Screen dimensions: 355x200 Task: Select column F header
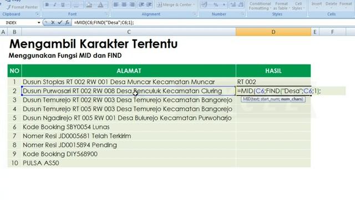(x=332, y=32)
